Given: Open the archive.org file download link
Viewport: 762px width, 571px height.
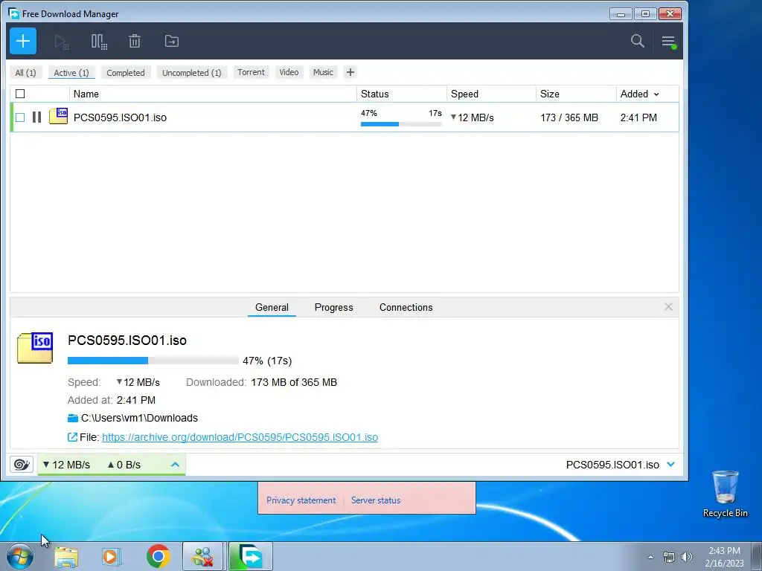Looking at the screenshot, I should click(240, 437).
